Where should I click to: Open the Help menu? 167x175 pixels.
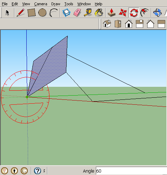[x=99, y=4]
